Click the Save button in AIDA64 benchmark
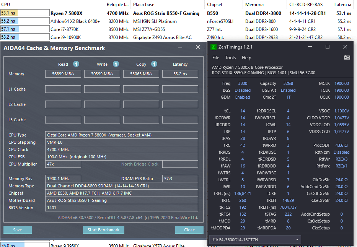The image size is (357, 247). pos(18,230)
